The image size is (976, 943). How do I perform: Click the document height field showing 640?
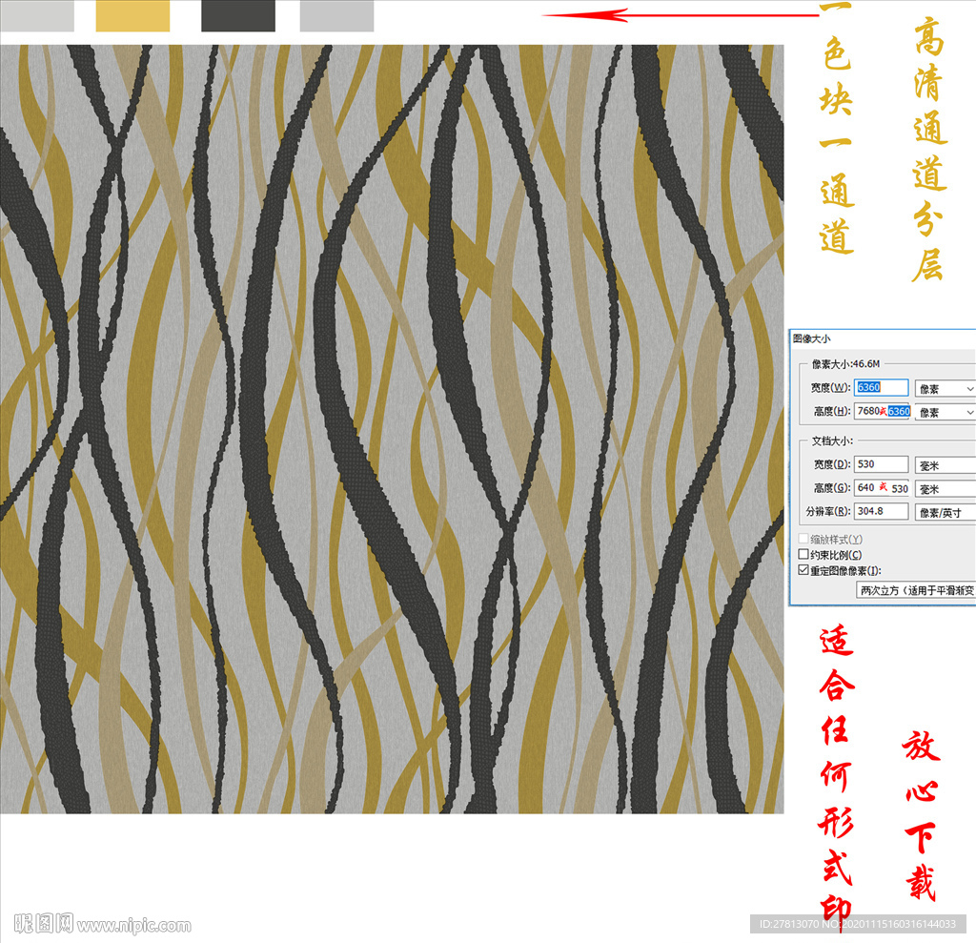pos(882,487)
